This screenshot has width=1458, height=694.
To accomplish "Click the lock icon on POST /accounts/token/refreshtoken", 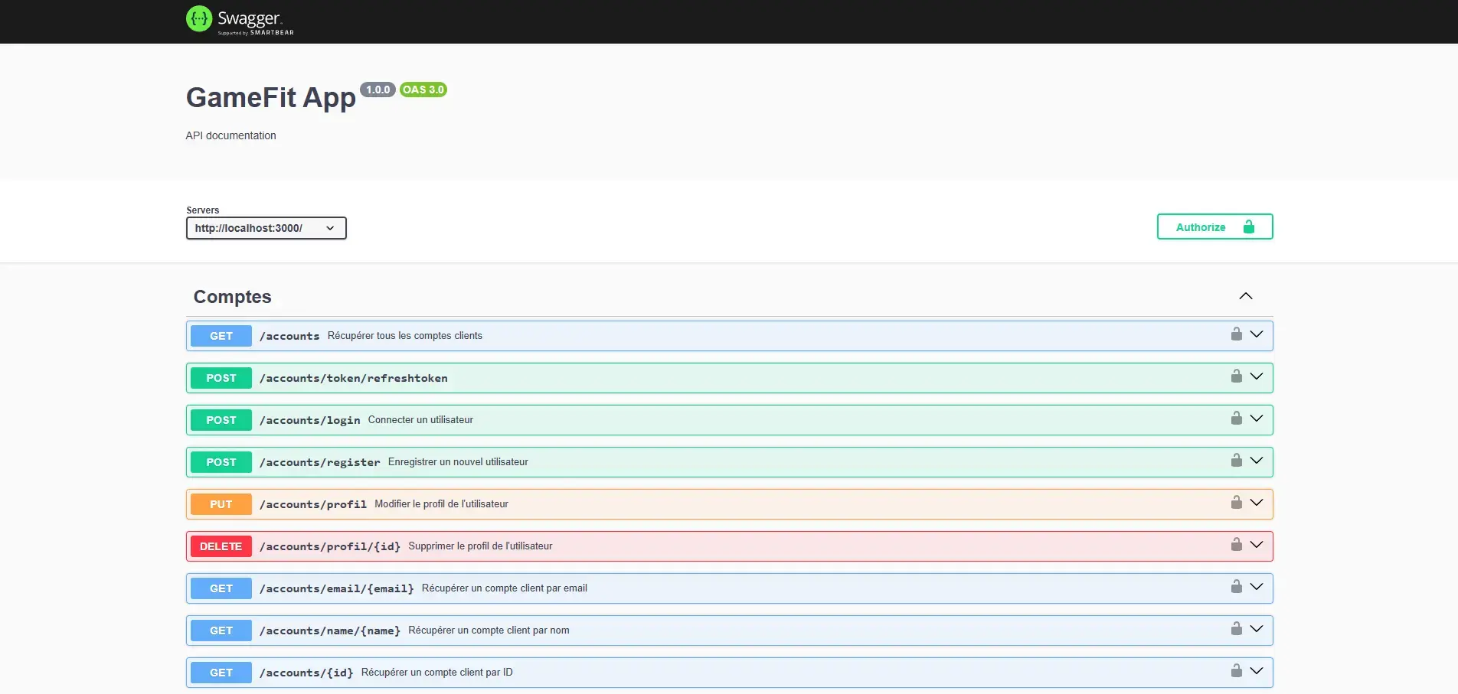I will (x=1236, y=376).
